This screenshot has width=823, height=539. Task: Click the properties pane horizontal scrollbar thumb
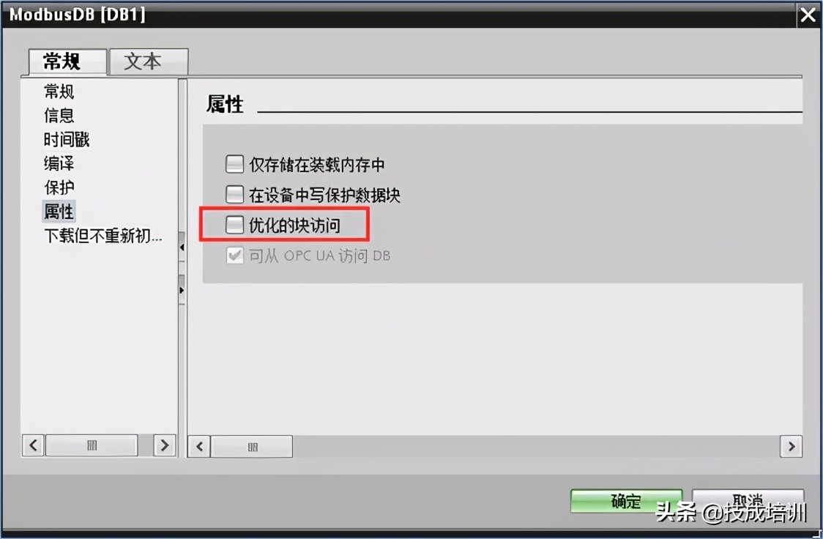(252, 447)
